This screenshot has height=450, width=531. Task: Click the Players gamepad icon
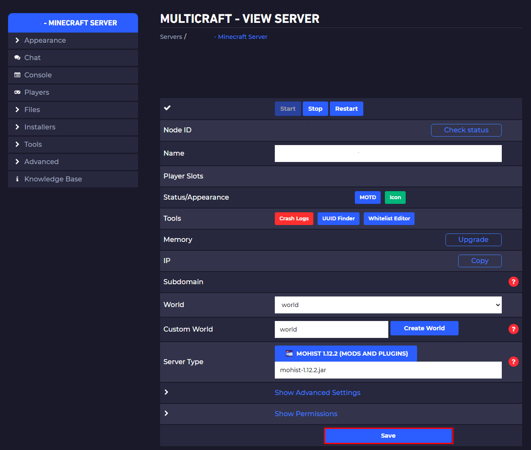pyautogui.click(x=17, y=92)
